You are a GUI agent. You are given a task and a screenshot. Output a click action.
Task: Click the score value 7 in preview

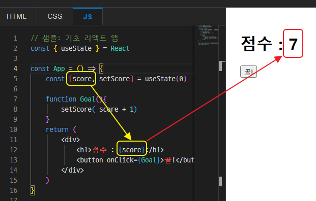(293, 44)
